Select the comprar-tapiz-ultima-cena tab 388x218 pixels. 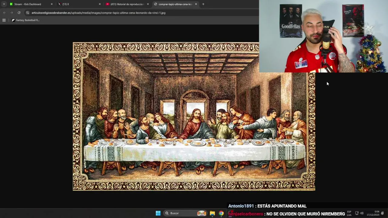point(176,4)
